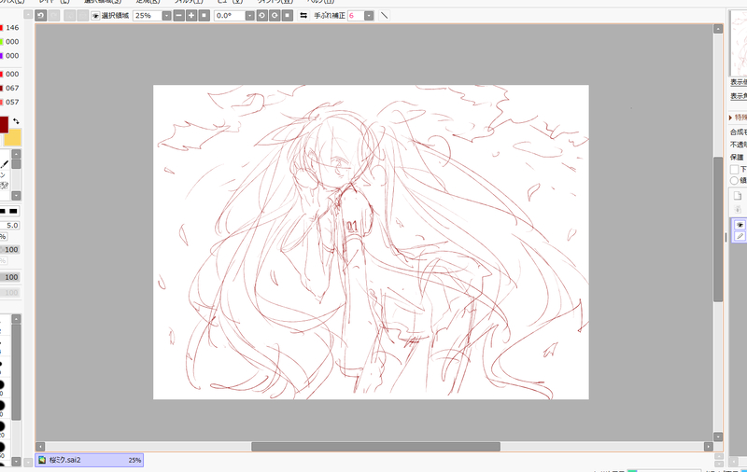The height and width of the screenshot is (472, 747).
Task: Click the saturation slider showing value 067
Action: pyautogui.click(x=2, y=88)
